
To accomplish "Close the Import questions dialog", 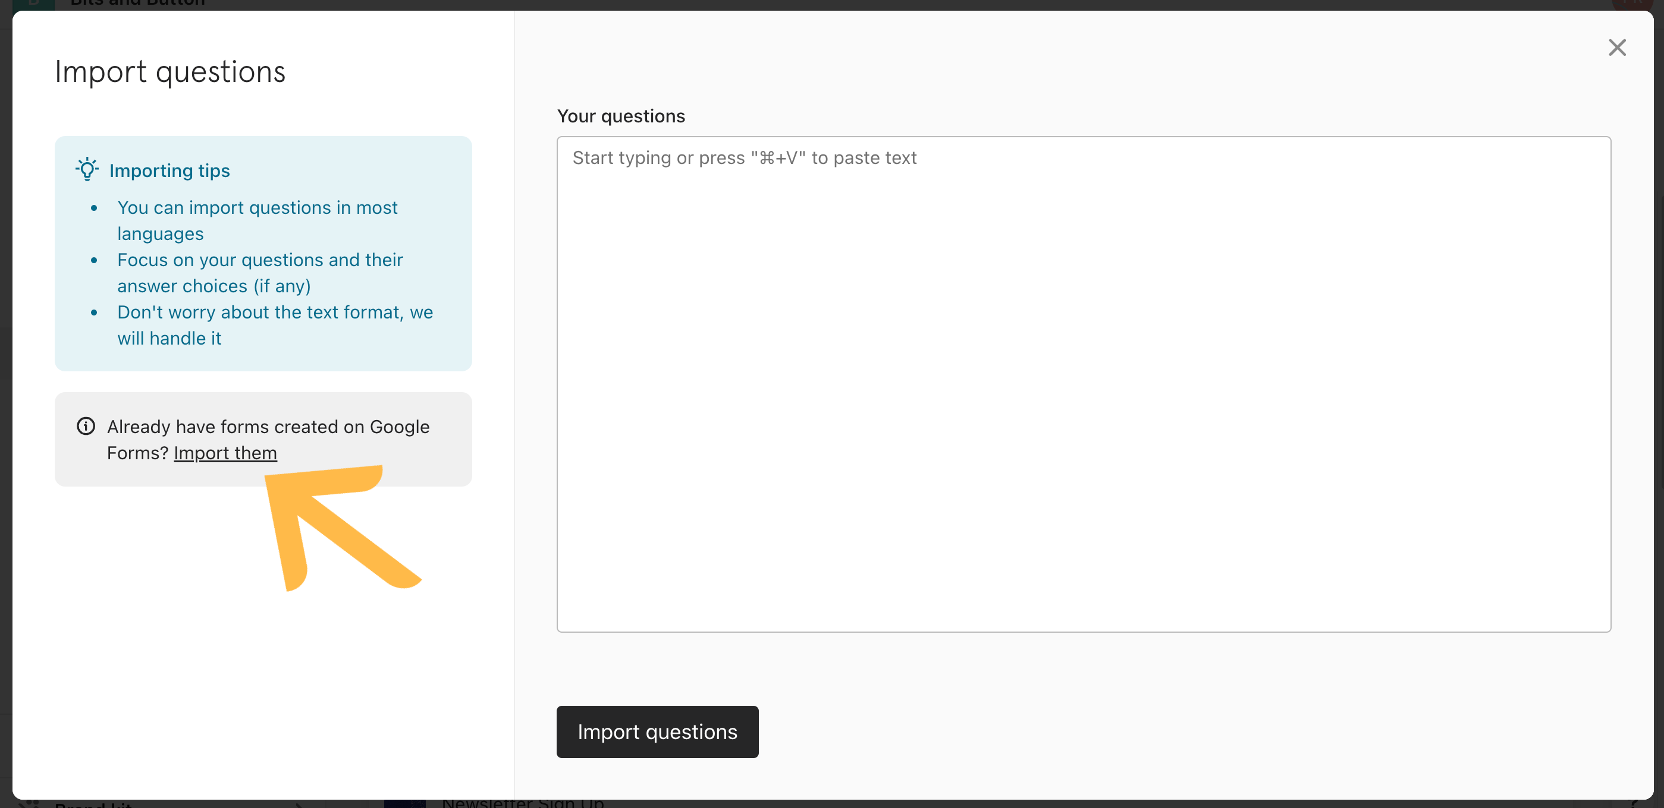I will [x=1617, y=47].
